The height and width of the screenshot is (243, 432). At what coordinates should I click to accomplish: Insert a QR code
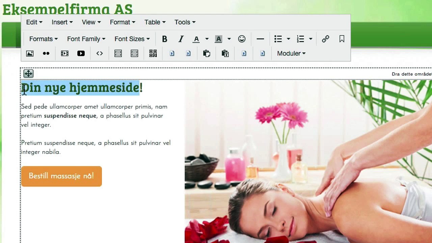[x=153, y=53]
